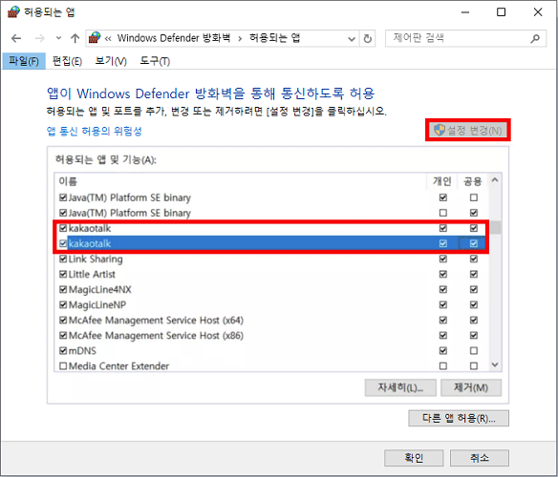Toggle mDNS 개인 checkbox
The image size is (558, 477).
click(443, 351)
